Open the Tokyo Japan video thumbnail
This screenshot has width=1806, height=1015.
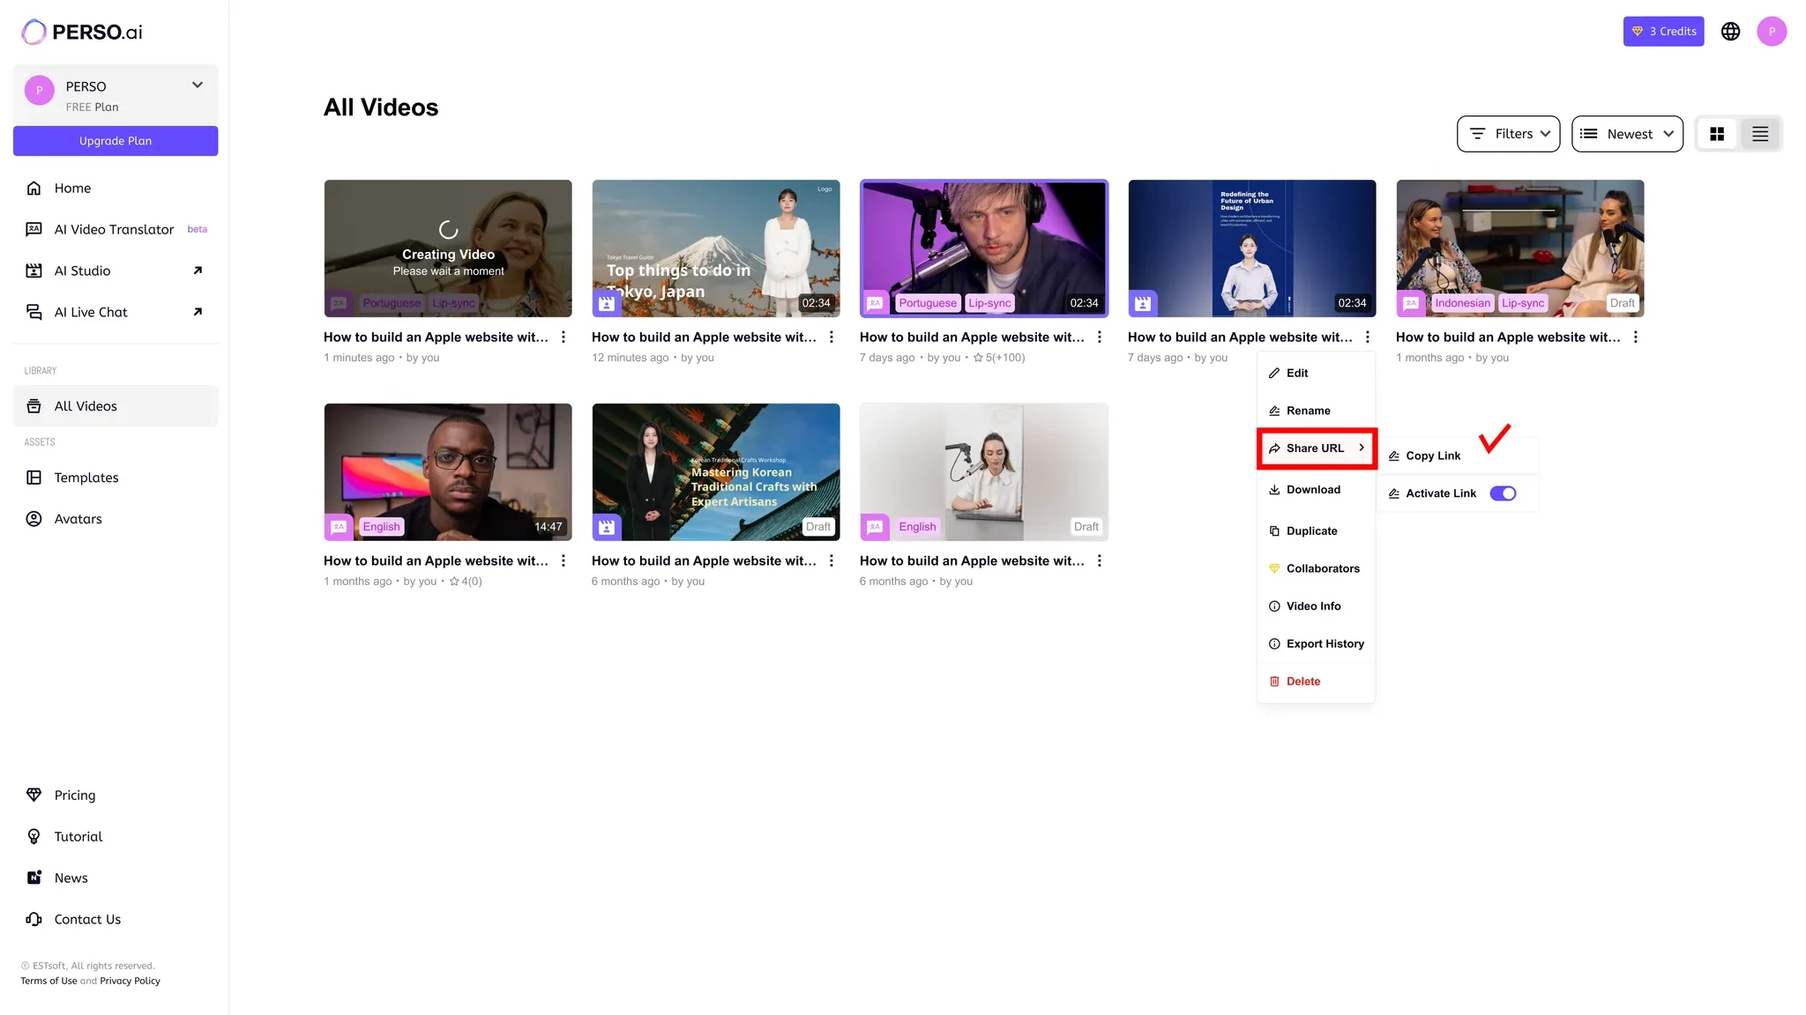716,248
